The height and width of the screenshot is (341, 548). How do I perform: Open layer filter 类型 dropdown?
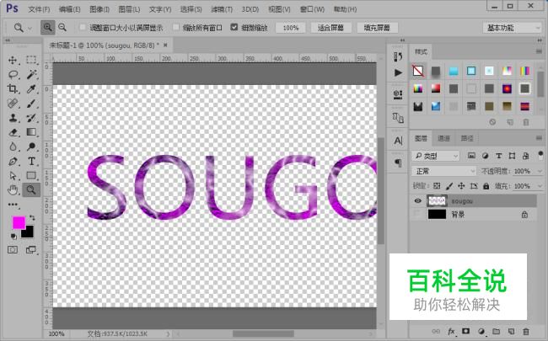[x=436, y=156]
